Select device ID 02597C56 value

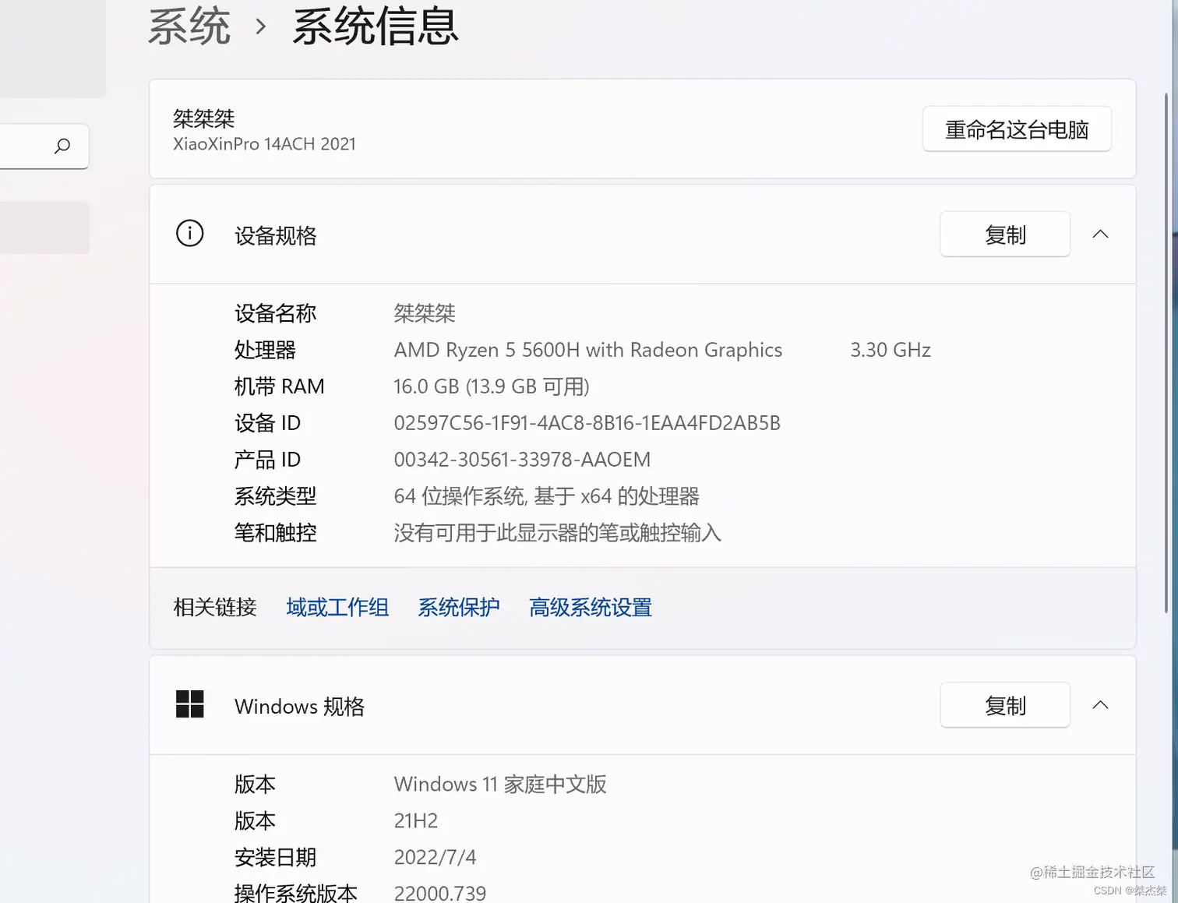point(587,423)
